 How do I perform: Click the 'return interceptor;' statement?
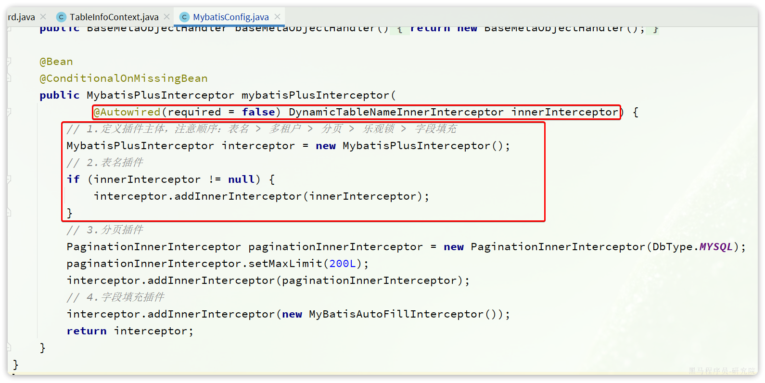pyautogui.click(x=130, y=331)
